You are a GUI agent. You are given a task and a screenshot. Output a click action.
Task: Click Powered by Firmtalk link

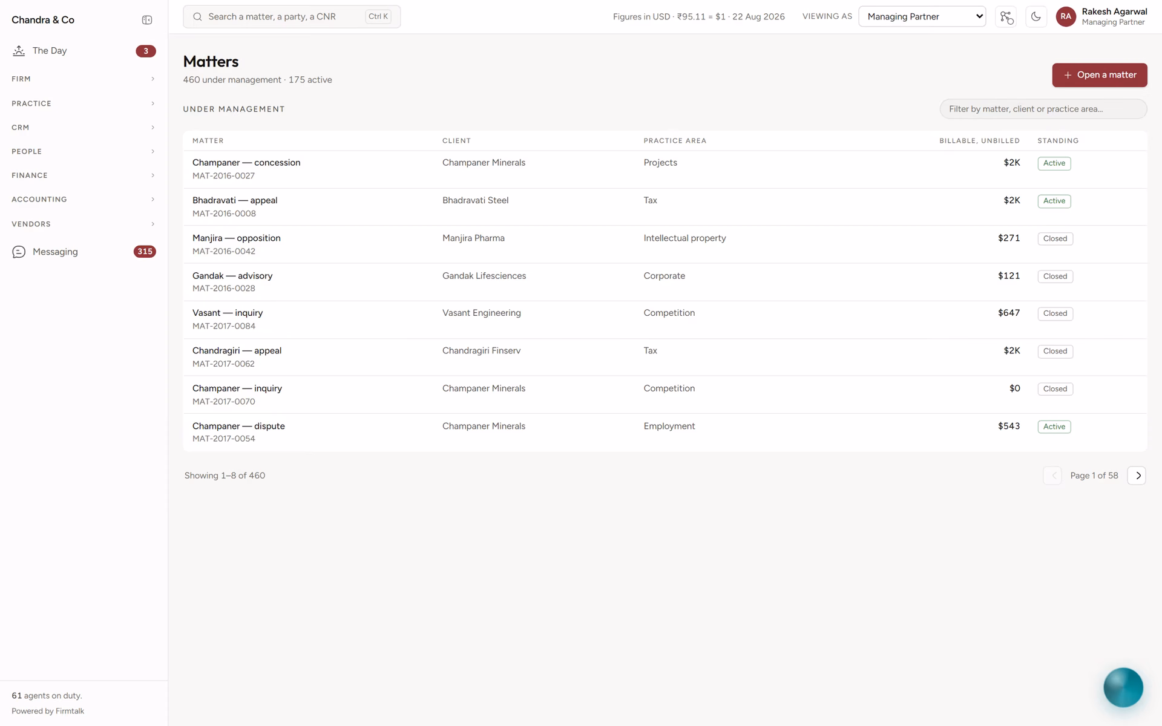click(48, 711)
